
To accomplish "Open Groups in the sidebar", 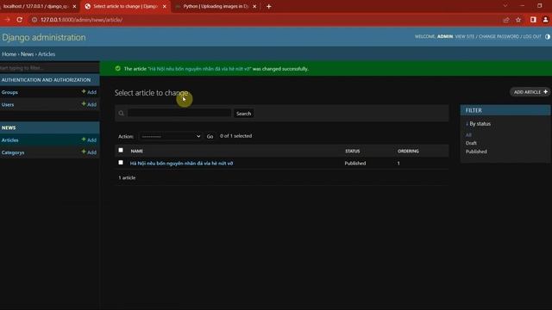I will tap(9, 92).
